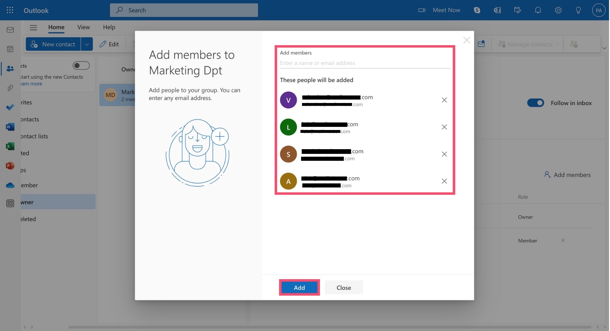
Task: Open Files paperclip in left rail
Action: [10, 88]
